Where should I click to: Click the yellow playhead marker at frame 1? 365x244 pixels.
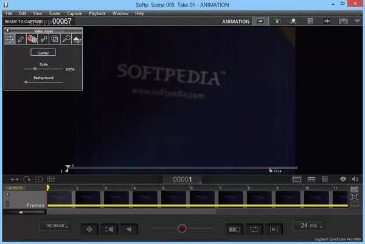tap(47, 188)
